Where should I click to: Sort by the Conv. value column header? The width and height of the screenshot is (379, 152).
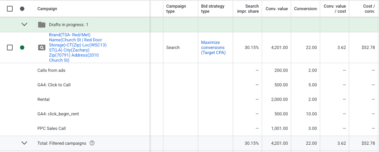tap(278, 9)
